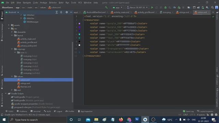Collapse the Gradle Scripts node
The width and height of the screenshot is (219, 123).
point(6,94)
